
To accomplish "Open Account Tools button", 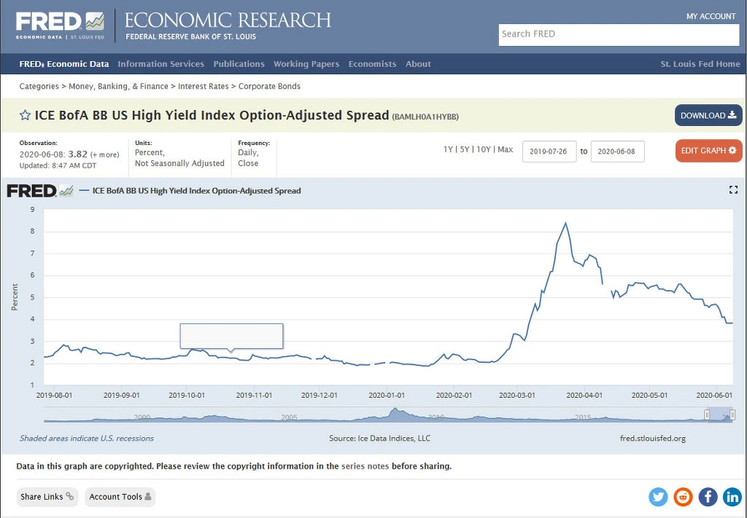I will point(120,497).
